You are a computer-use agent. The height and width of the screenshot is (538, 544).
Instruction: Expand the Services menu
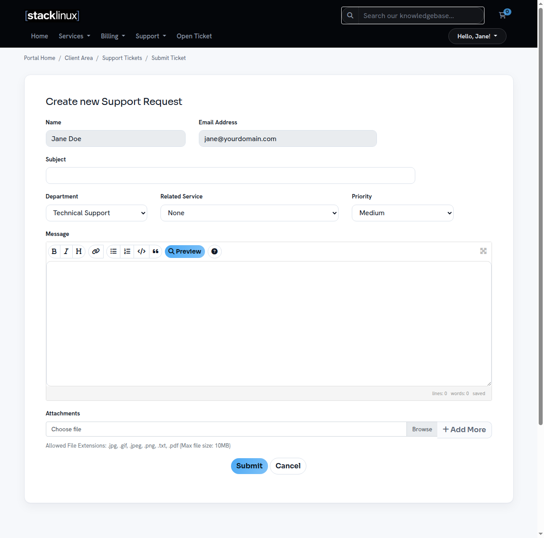[x=75, y=36]
